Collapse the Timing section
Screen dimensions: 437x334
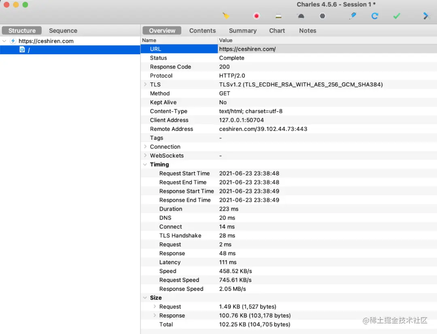pyautogui.click(x=145, y=164)
